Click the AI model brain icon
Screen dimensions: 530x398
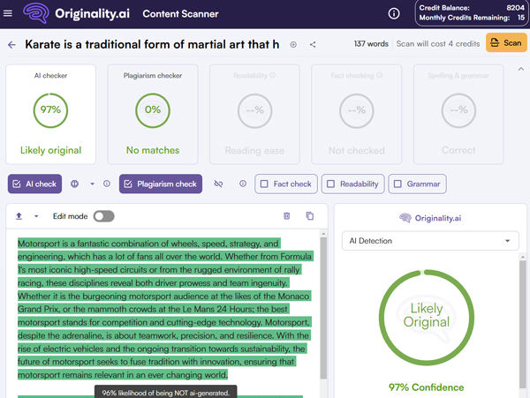[75, 184]
